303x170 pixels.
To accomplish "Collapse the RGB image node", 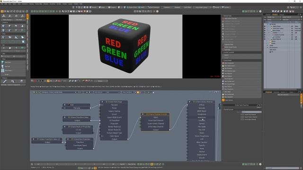I will coord(65,105).
